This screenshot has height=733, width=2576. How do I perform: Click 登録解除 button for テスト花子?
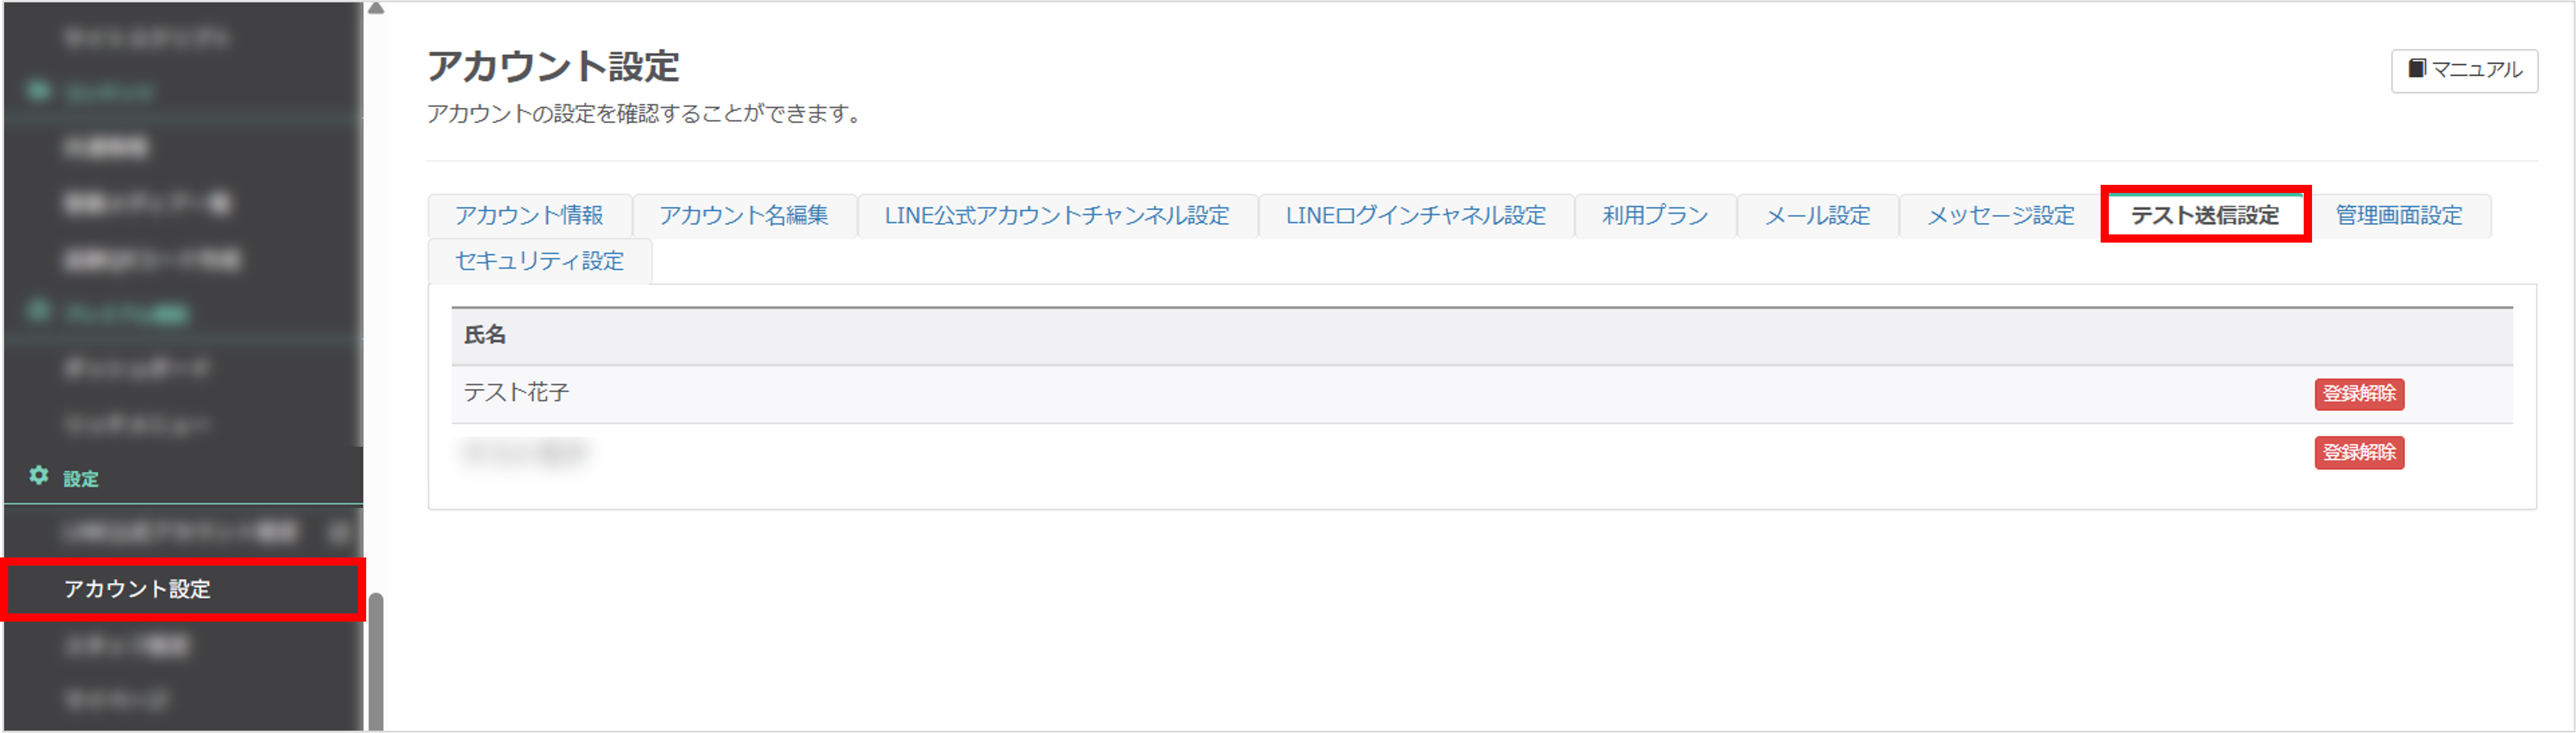tap(2359, 394)
